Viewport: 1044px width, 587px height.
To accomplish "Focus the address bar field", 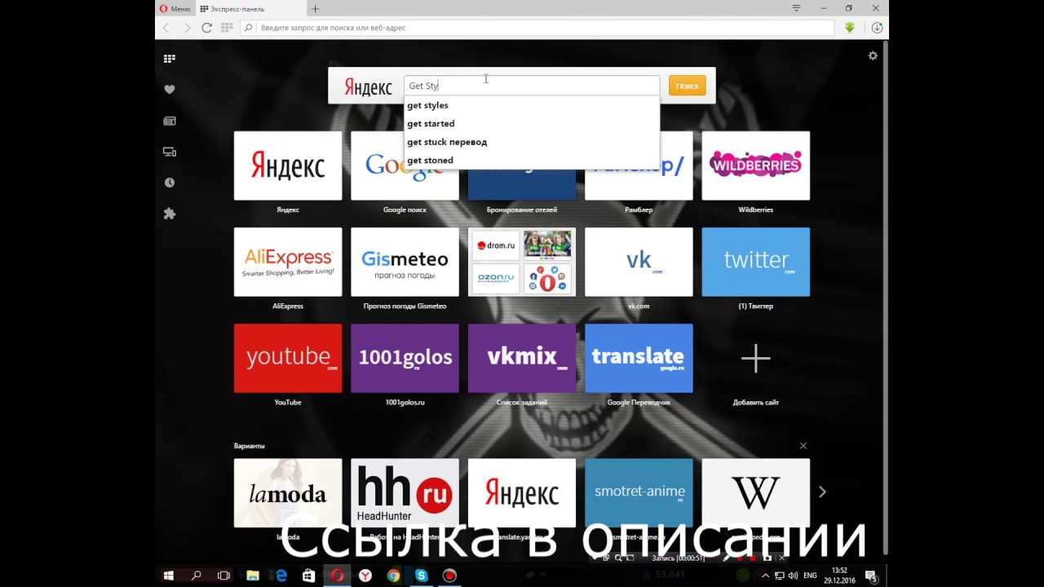I will [x=537, y=28].
